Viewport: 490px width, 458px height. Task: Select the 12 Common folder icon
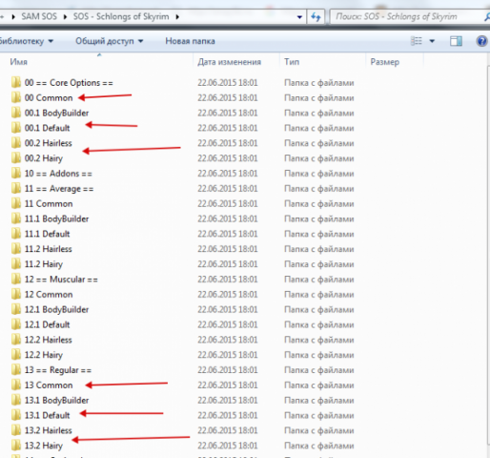(x=16, y=294)
